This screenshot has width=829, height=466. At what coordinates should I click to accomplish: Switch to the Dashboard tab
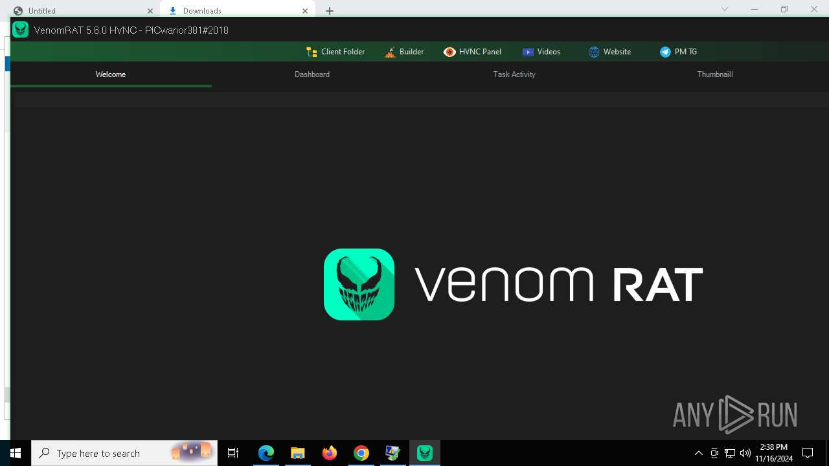click(312, 74)
